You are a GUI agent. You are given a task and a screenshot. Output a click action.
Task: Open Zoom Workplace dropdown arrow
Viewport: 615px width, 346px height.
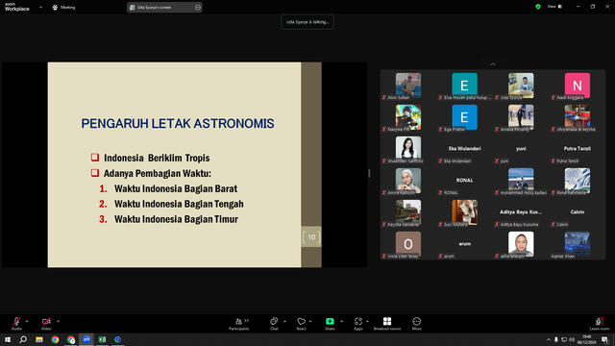pos(40,7)
